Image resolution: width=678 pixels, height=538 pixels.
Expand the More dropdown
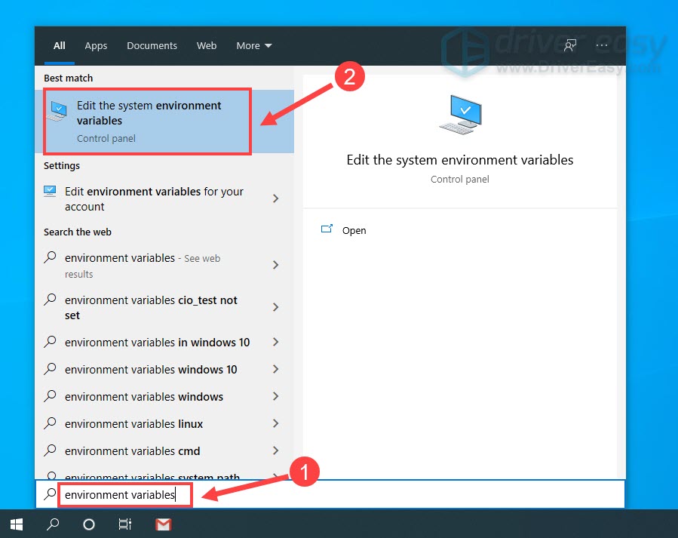(254, 45)
